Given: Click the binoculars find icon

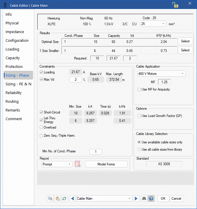Looking at the screenshot, I should click(x=144, y=199).
